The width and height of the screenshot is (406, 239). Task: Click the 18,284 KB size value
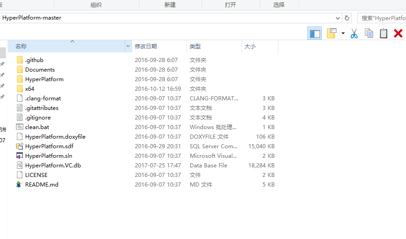pyautogui.click(x=262, y=166)
